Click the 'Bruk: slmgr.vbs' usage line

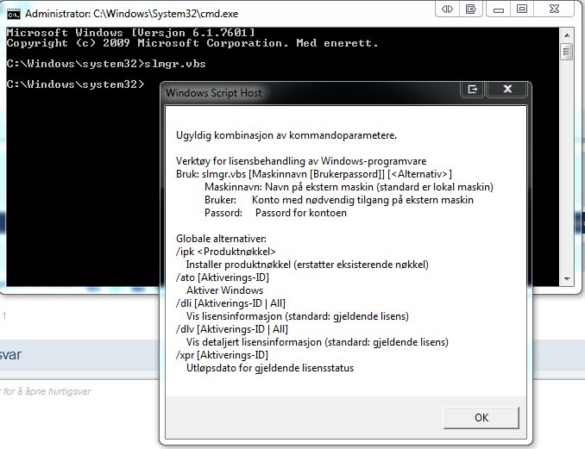pyautogui.click(x=314, y=174)
